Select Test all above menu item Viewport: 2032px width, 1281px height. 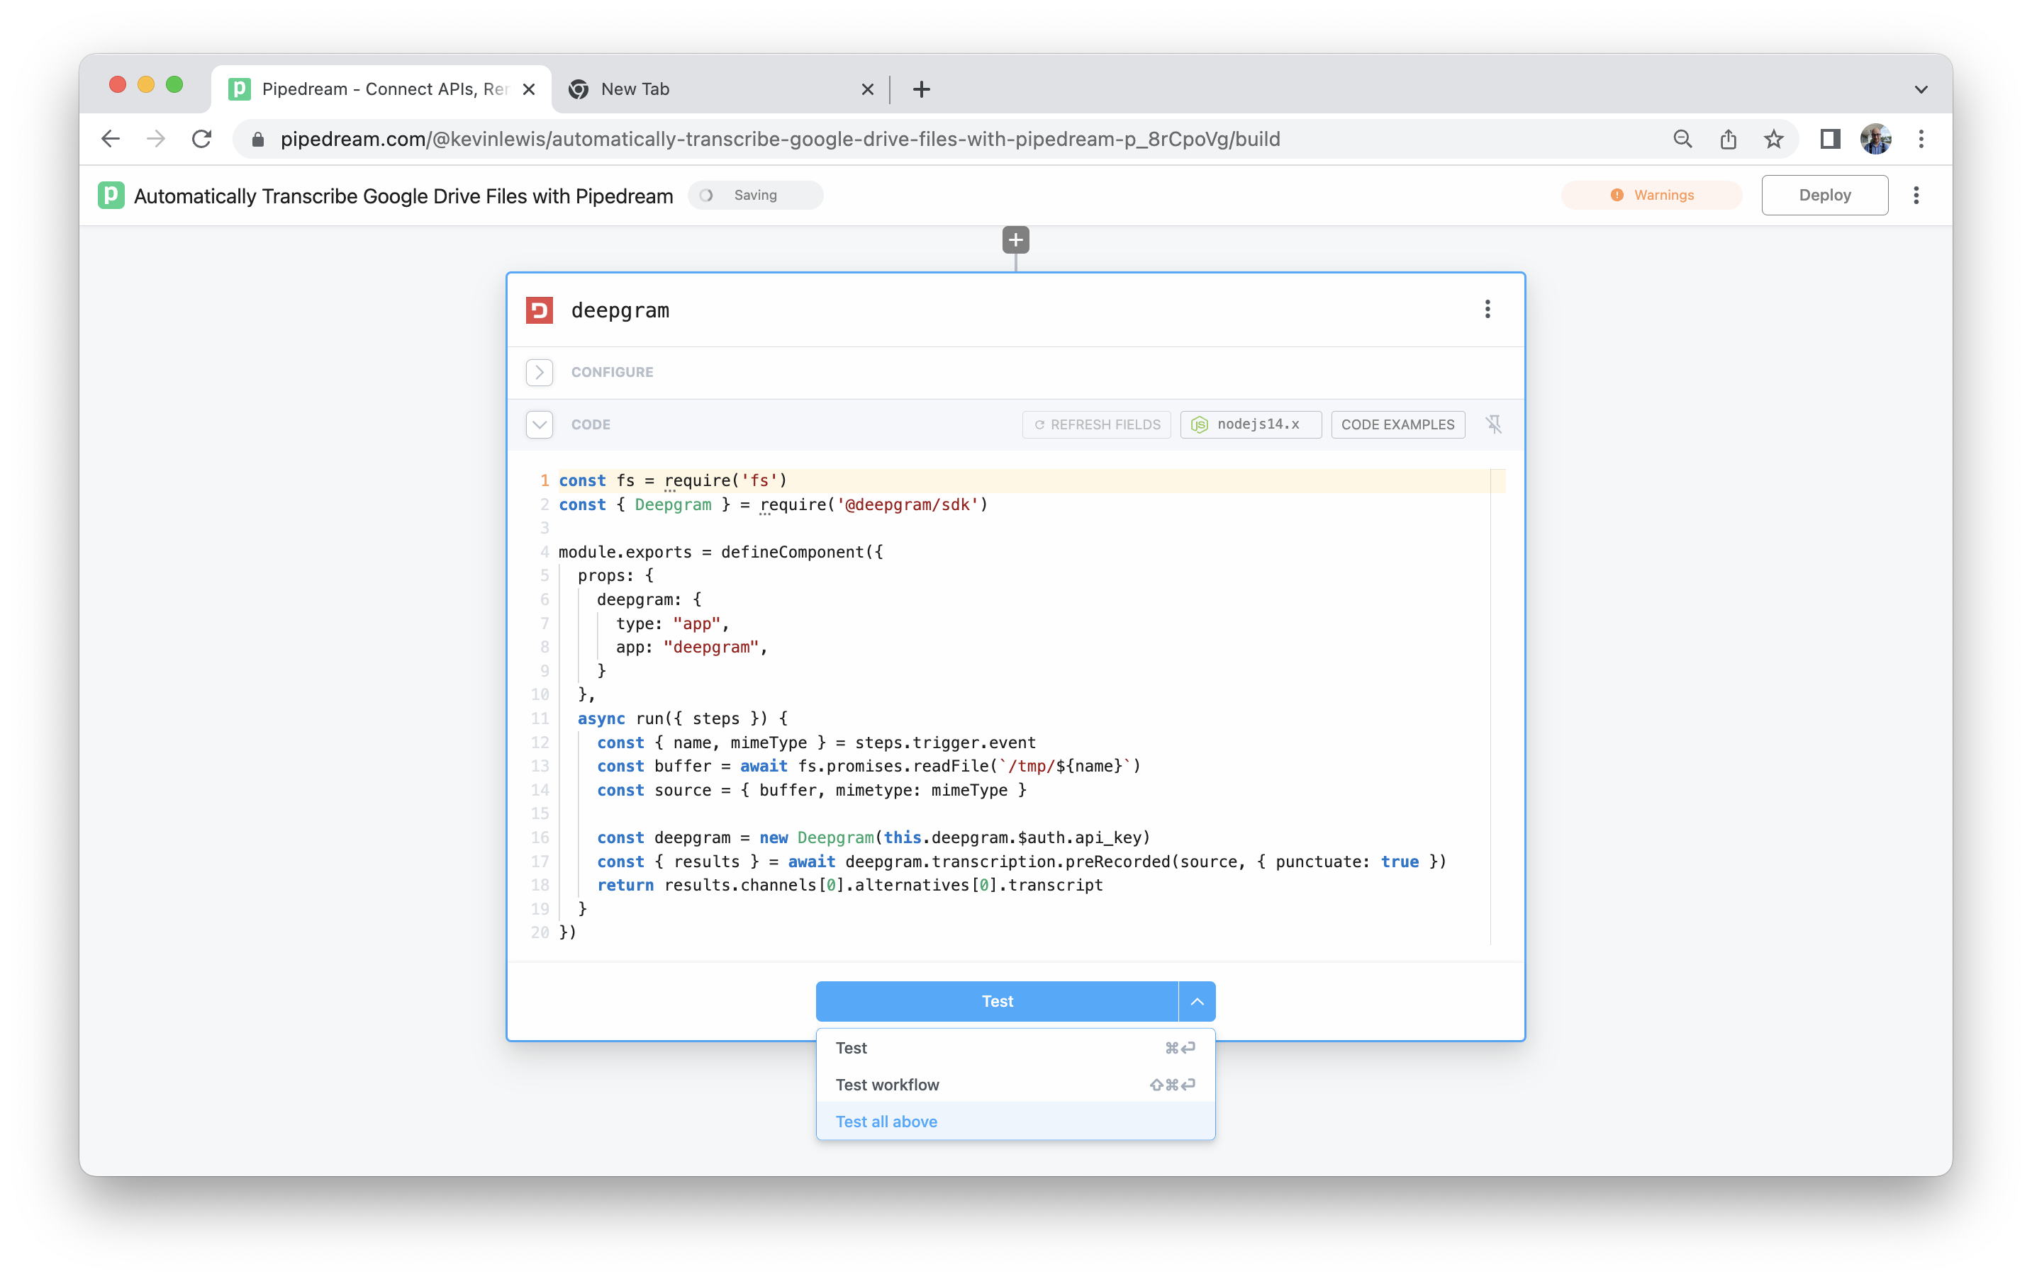point(1015,1122)
